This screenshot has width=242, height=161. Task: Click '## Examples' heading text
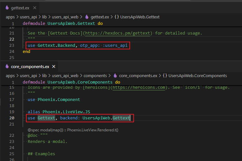coord(42,154)
